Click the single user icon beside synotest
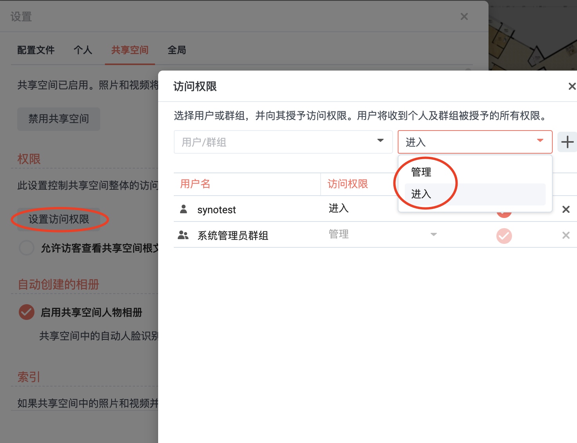This screenshot has height=443, width=577. tap(183, 209)
